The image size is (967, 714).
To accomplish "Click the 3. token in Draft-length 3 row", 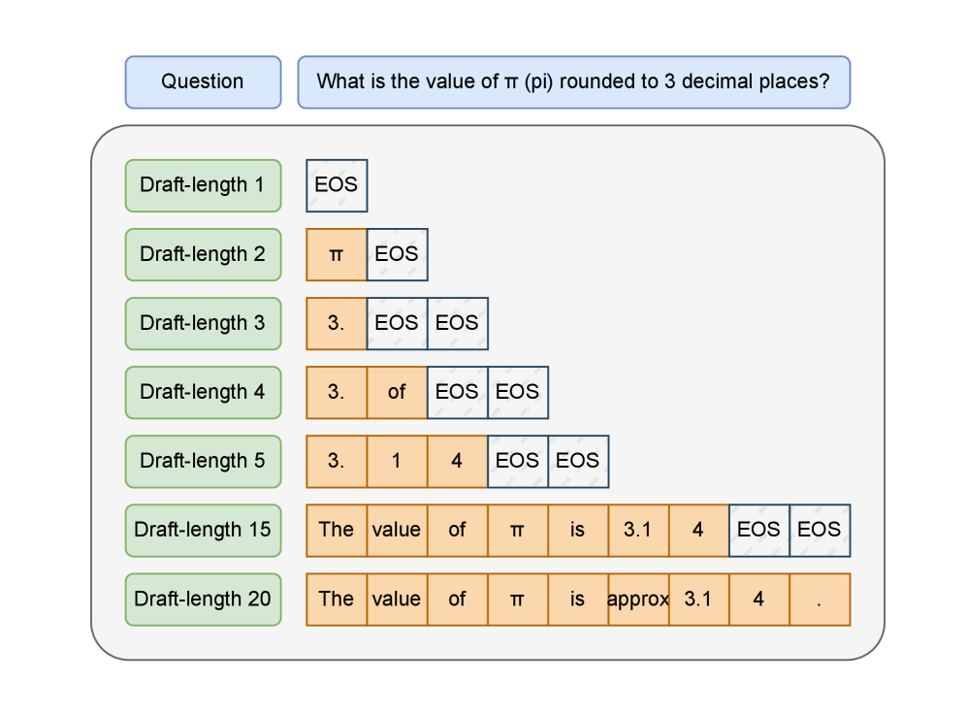I will pyautogui.click(x=337, y=323).
